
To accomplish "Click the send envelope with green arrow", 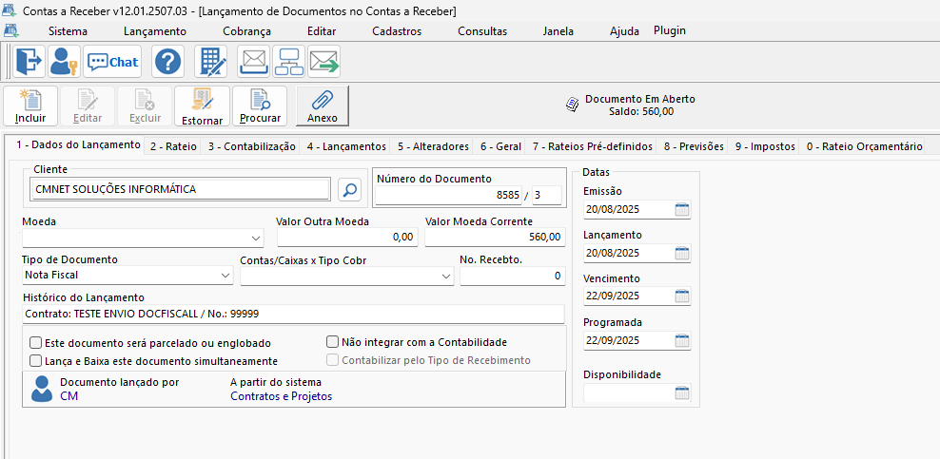I will coord(323,63).
